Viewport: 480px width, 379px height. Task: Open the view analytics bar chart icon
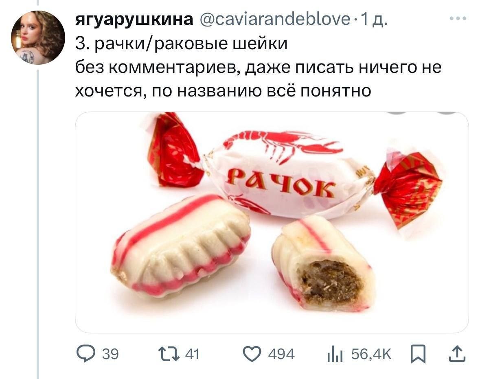(335, 355)
